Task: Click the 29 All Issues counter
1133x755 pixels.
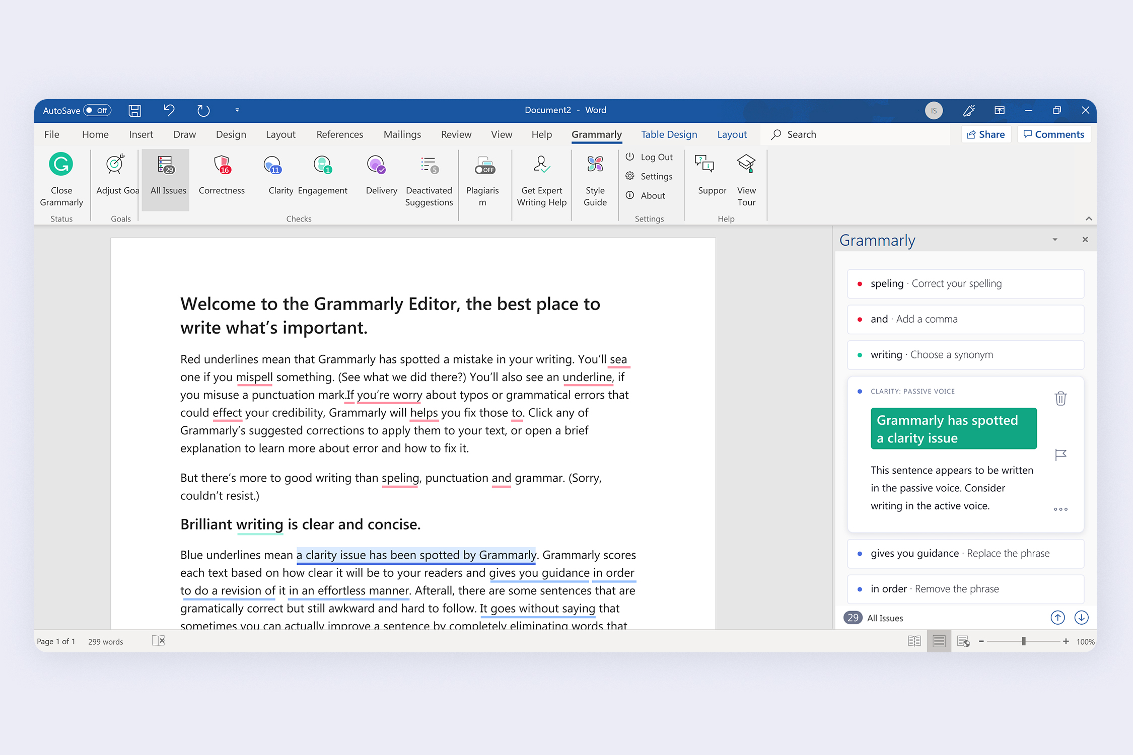Action: click(x=874, y=618)
